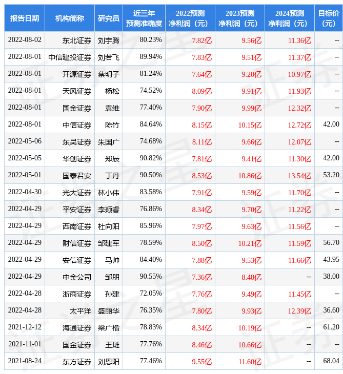Viewport: 343px width, 374px height.
Task: Select the 财信证券 institution cell
Action: pos(69,243)
